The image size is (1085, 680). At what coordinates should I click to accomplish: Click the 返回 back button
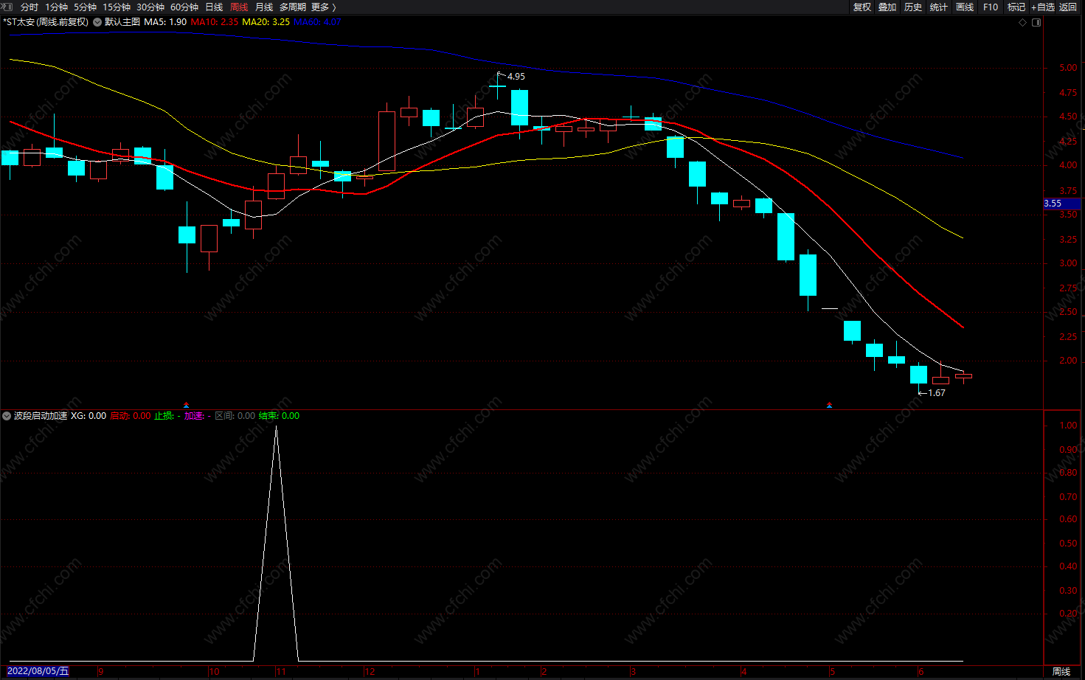(x=1068, y=7)
